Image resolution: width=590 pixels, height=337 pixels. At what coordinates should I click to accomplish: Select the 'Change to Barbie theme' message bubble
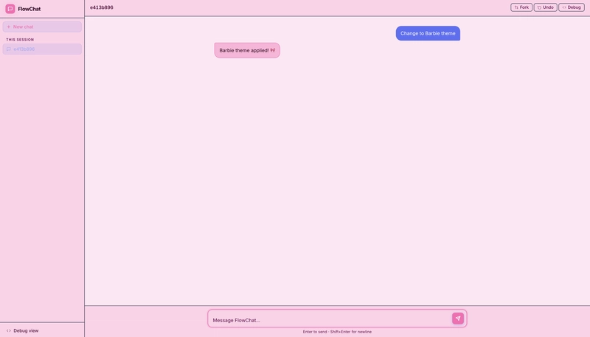(428, 33)
